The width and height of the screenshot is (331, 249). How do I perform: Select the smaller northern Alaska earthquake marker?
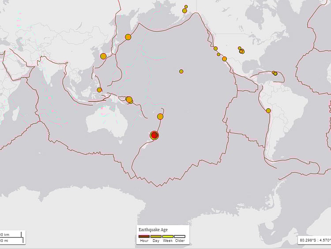[186, 7]
